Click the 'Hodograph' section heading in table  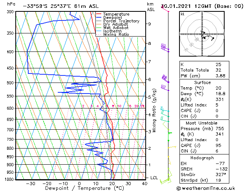coord(202,158)
